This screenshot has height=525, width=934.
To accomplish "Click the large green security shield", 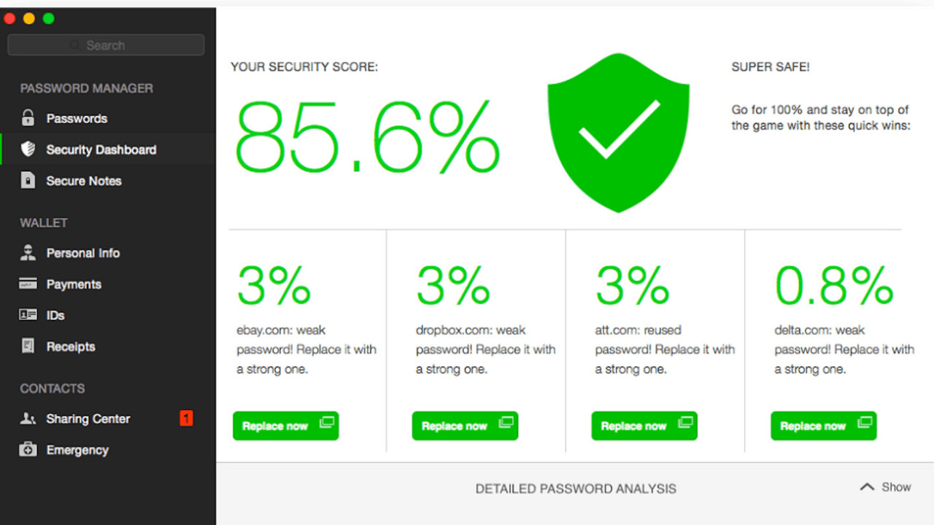I will pos(618,131).
